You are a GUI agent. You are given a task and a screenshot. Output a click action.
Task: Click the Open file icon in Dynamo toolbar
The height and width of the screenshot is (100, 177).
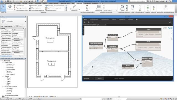point(88,22)
